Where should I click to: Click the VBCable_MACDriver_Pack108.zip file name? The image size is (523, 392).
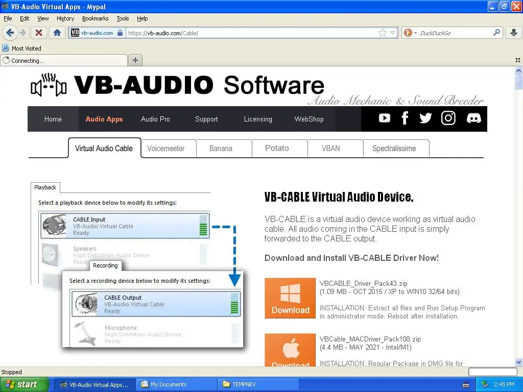tap(370, 339)
